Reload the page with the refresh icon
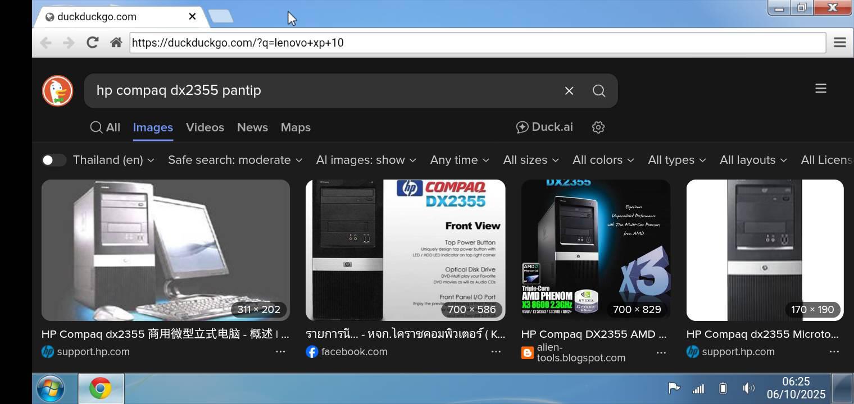 coord(93,43)
